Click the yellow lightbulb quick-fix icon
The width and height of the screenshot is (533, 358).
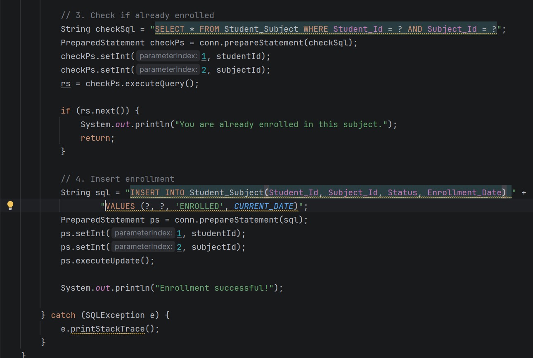pos(11,206)
